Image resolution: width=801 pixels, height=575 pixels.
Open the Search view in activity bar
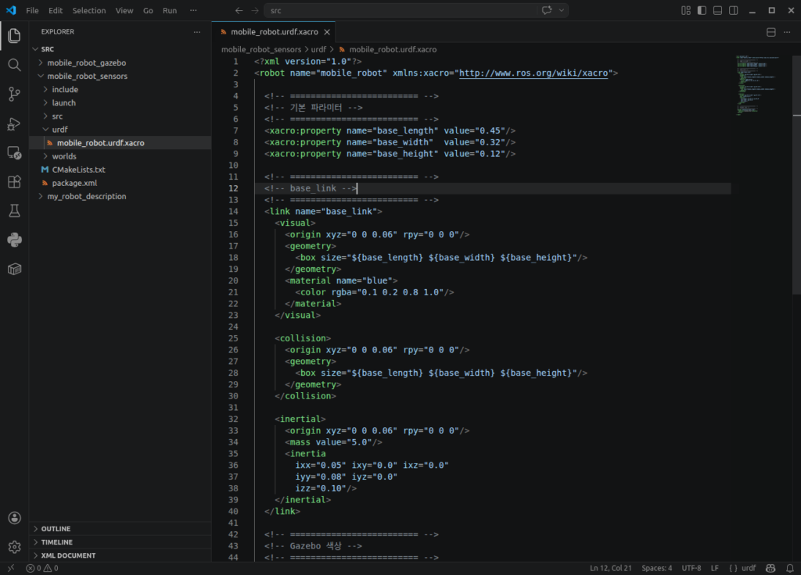click(14, 65)
